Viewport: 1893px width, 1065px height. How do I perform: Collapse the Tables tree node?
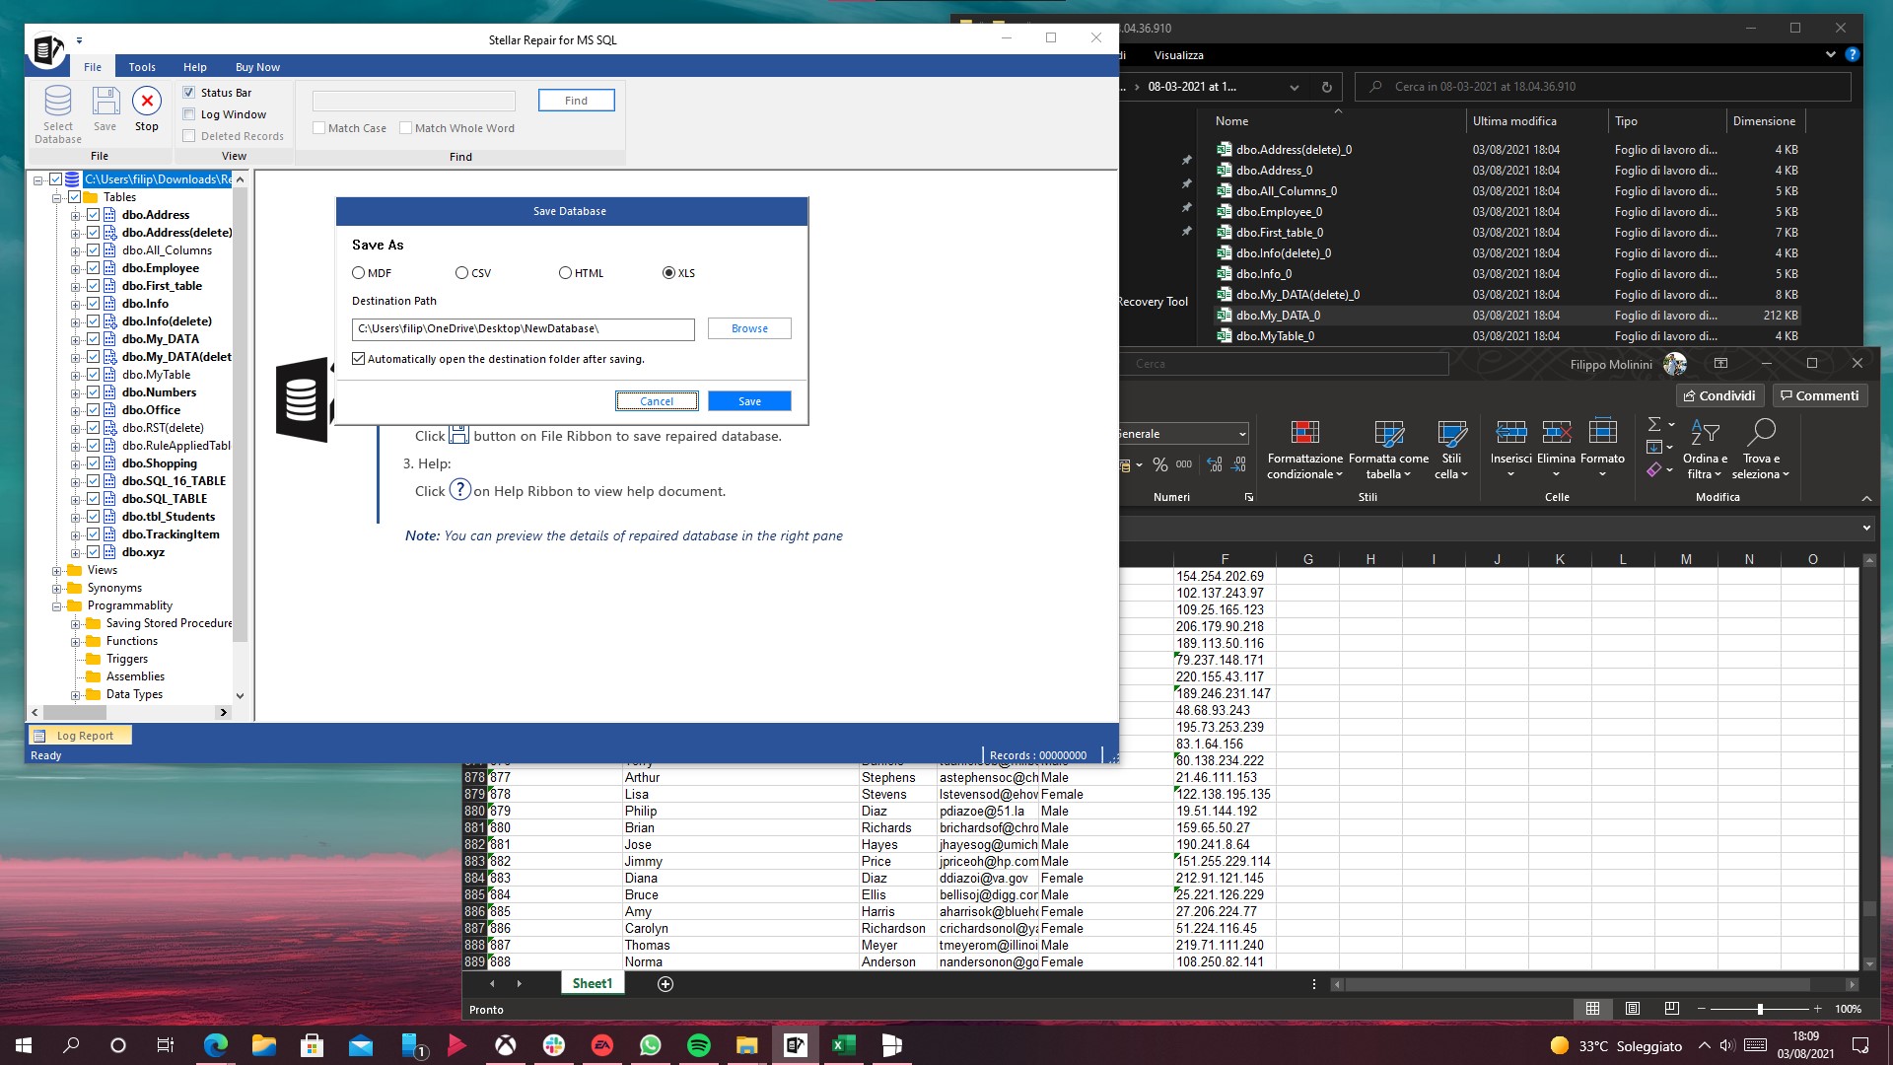(56, 197)
